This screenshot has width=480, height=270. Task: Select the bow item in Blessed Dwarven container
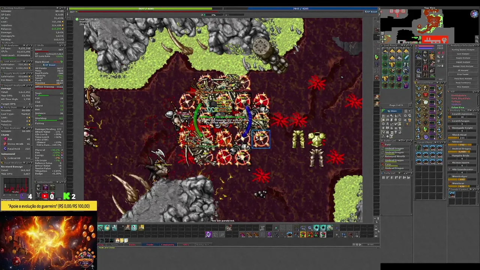(425, 109)
